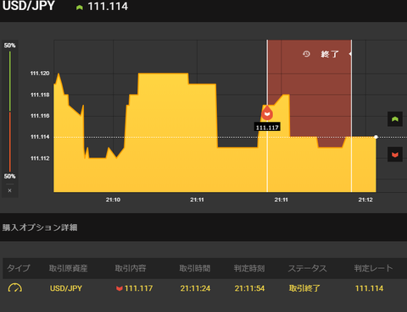Click the 111.116 price axis label
Image resolution: width=407 pixels, height=312 pixels.
pyautogui.click(x=40, y=116)
